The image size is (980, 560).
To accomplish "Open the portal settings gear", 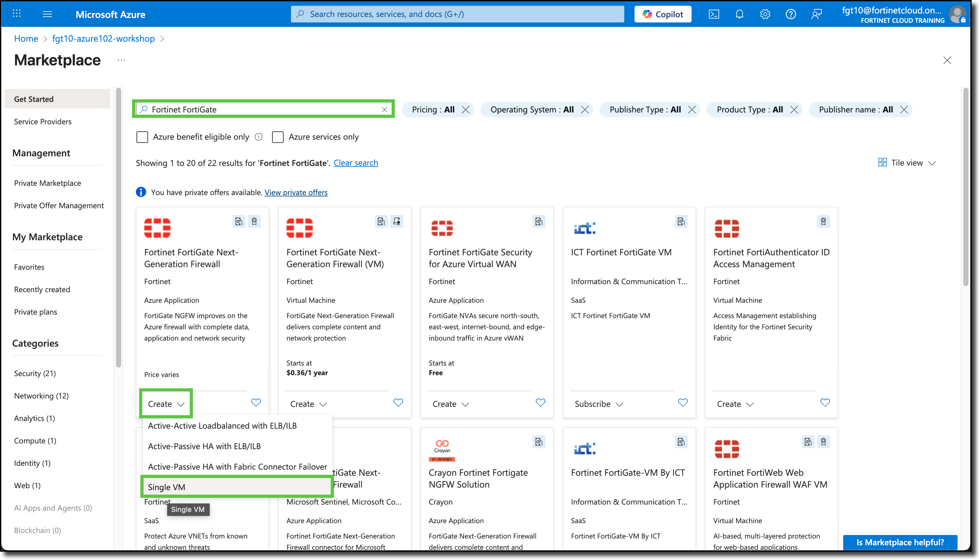I will (x=765, y=14).
